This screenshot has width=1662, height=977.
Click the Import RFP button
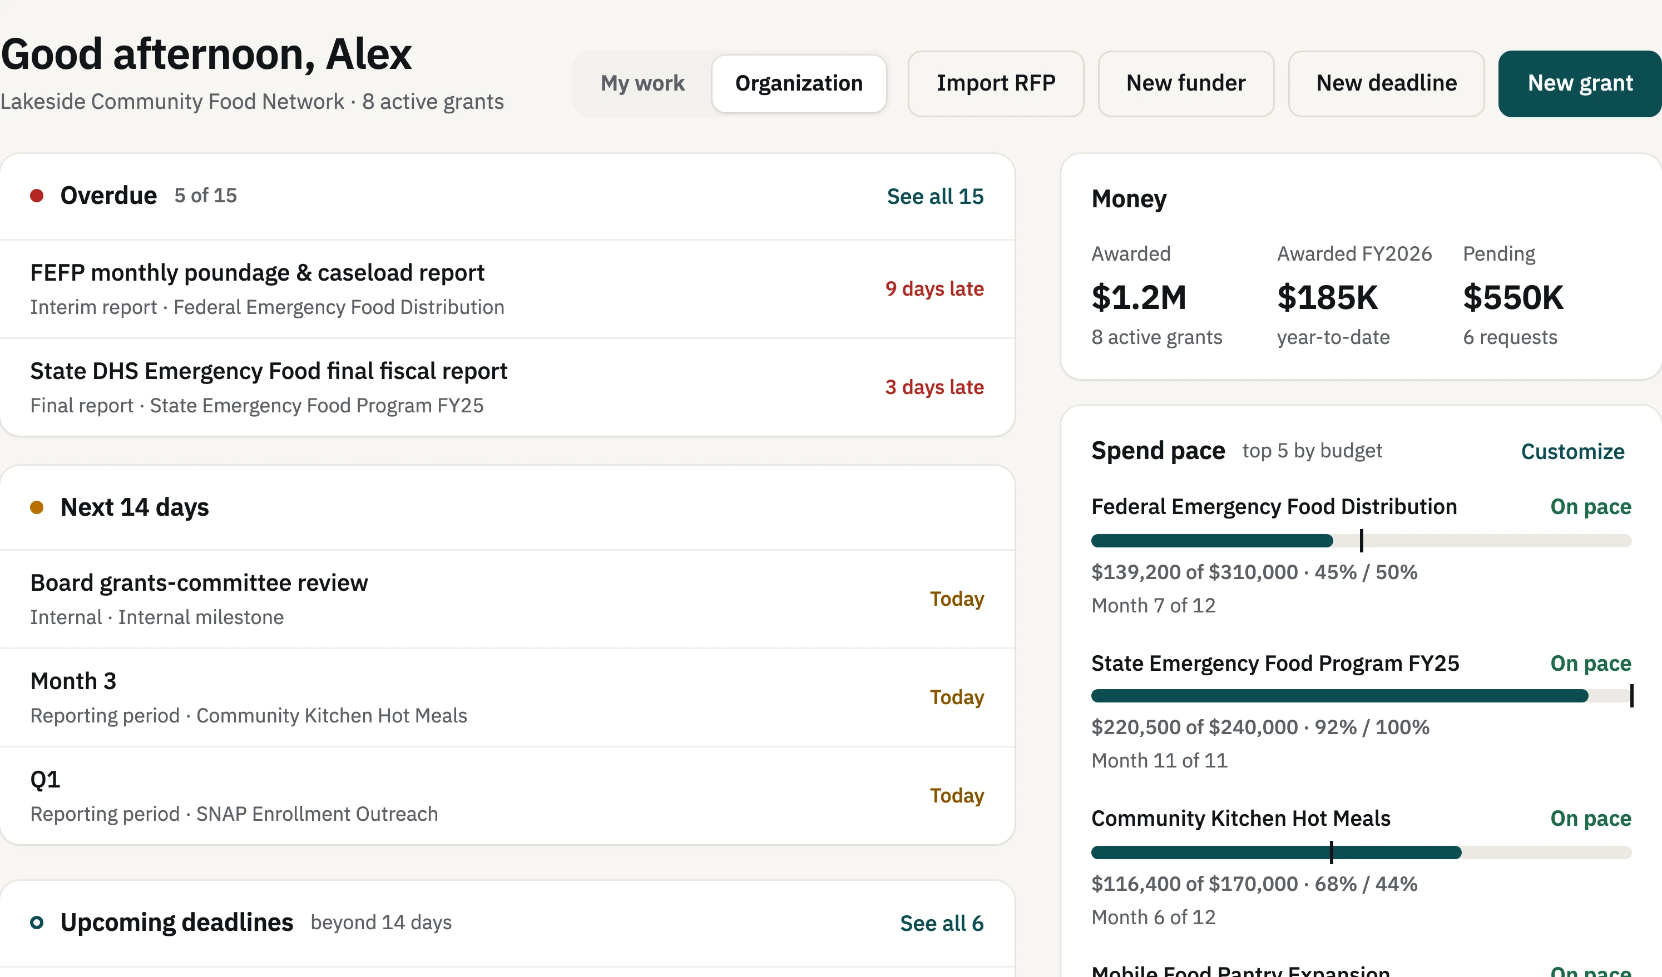[x=995, y=84]
